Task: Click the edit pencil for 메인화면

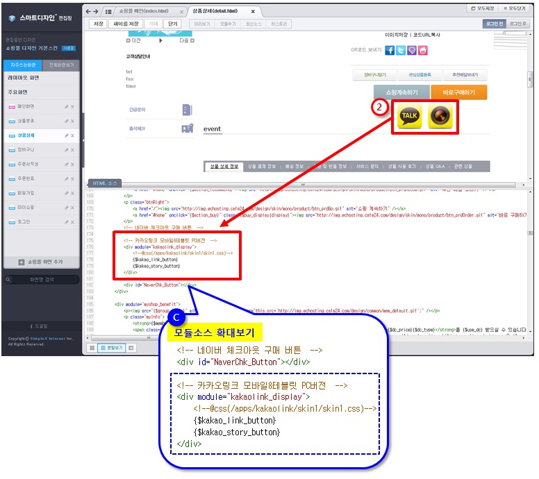Action: (67, 107)
